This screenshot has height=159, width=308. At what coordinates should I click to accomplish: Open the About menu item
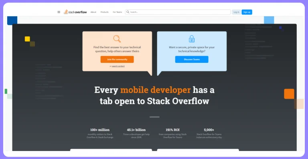coord(93,12)
